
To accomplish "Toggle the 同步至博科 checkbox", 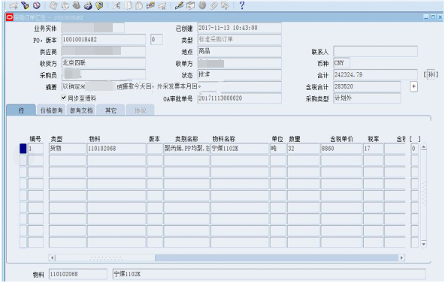I will pos(64,98).
